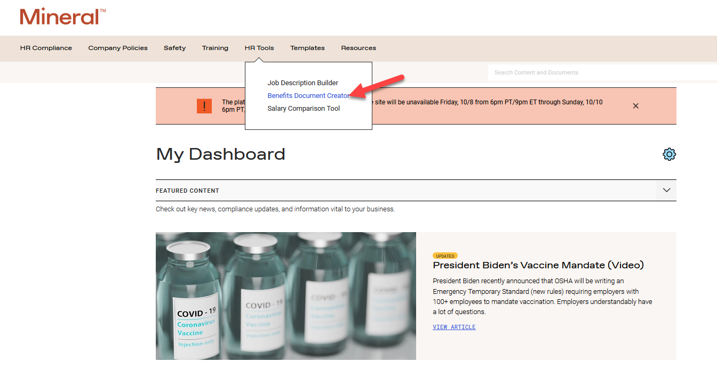
Task: Open President Biden's Vaccine Mandate article title
Action: (538, 265)
